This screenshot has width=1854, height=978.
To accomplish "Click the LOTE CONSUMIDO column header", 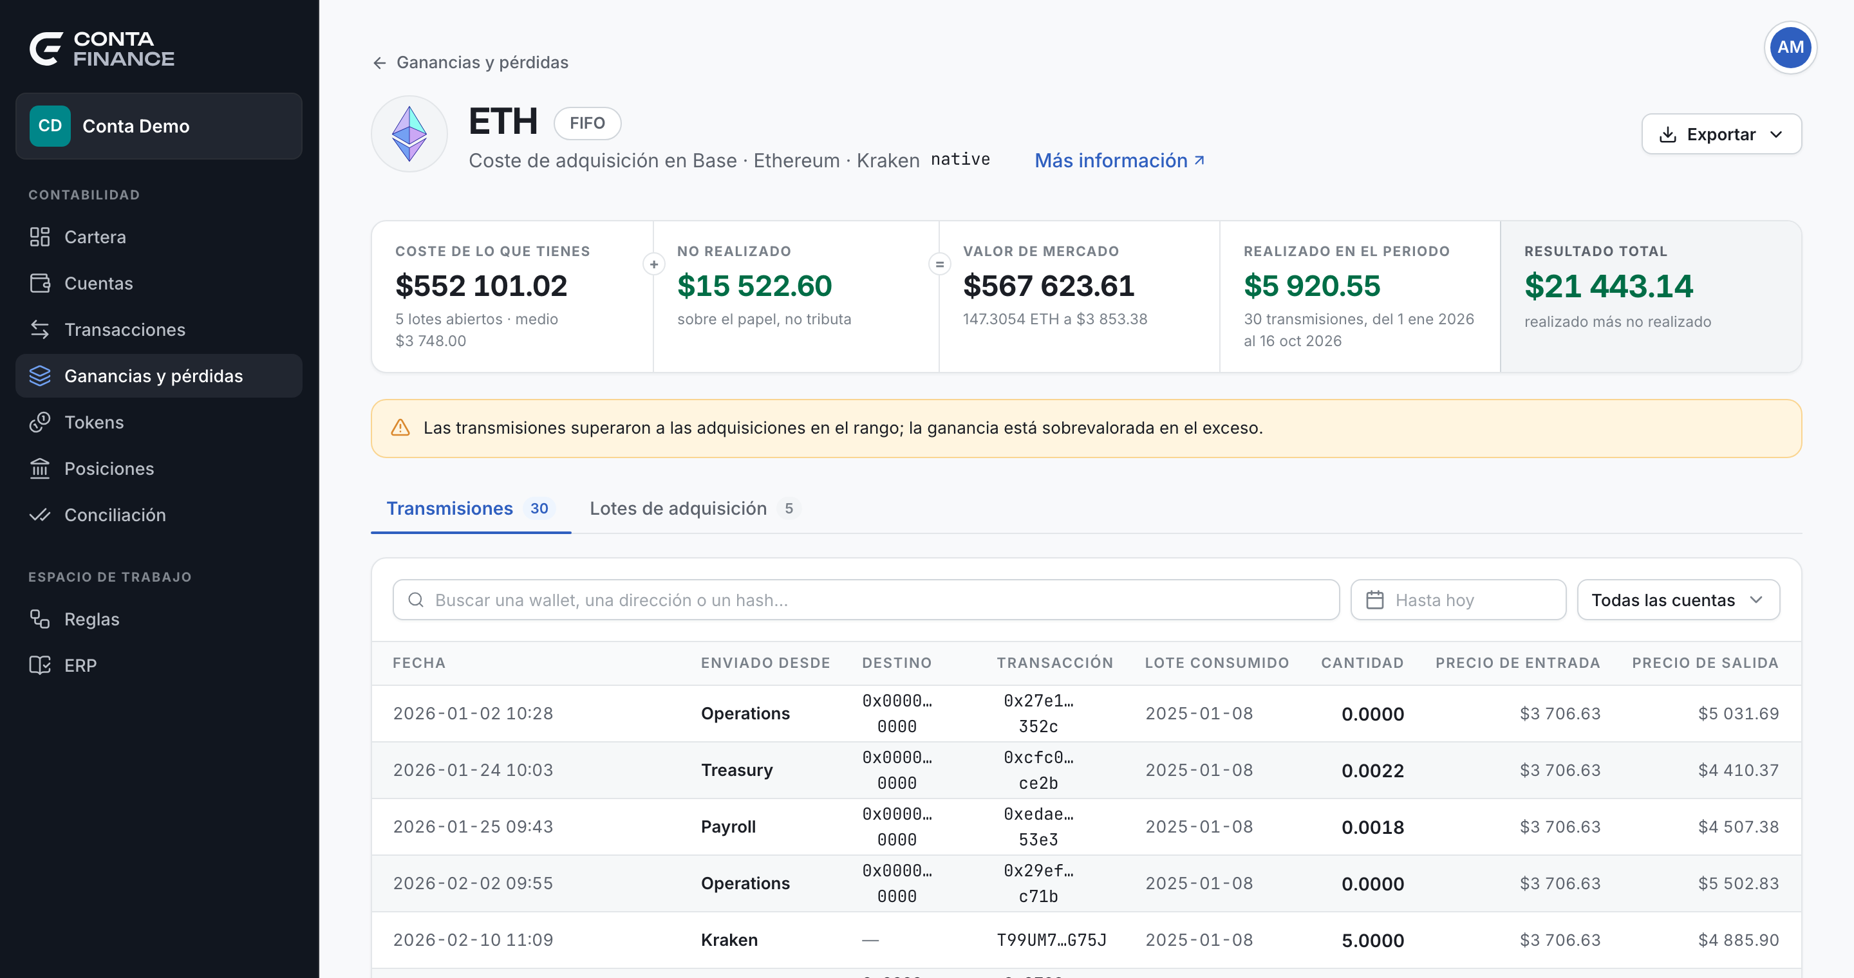I will (x=1217, y=663).
